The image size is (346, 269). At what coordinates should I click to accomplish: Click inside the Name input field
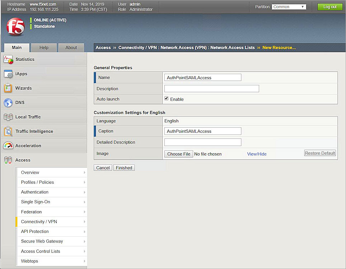pos(202,77)
